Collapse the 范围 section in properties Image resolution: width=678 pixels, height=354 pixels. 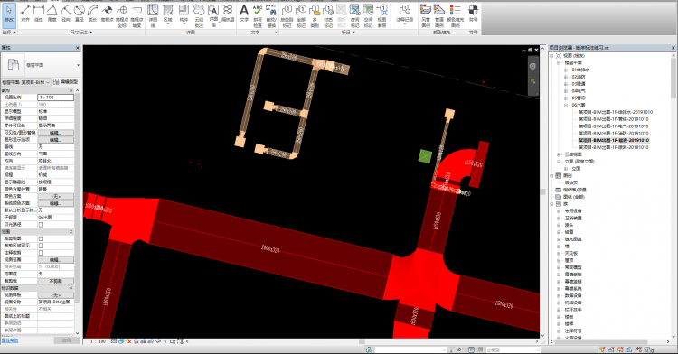click(71, 231)
